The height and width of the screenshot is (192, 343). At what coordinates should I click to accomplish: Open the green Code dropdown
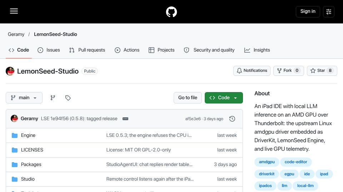(224, 98)
